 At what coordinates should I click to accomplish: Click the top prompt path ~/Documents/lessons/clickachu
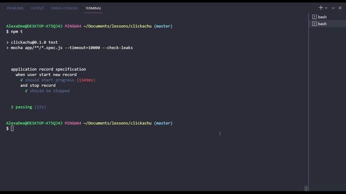[x=118, y=26]
